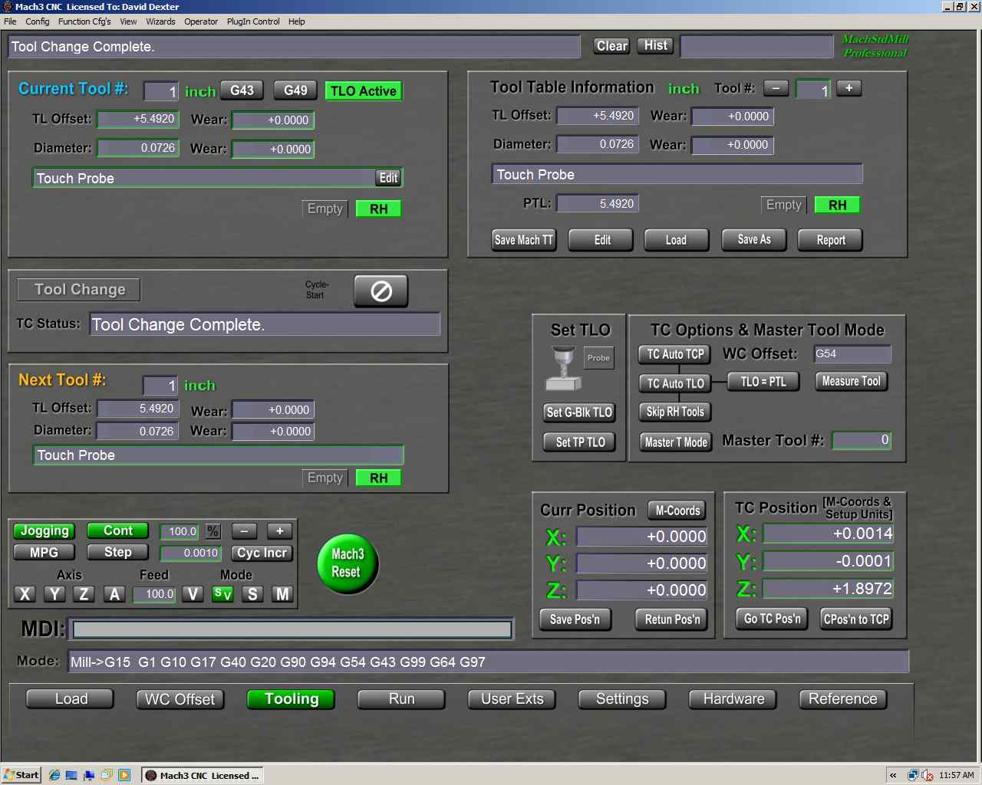Click the M mode icon in the jog panel

click(x=282, y=593)
